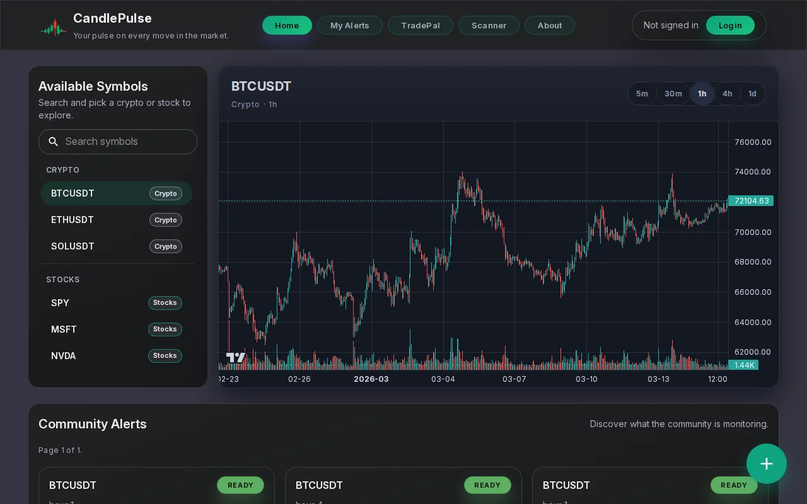807x504 pixels.
Task: Click the CandlePulse title text
Action: tap(112, 18)
